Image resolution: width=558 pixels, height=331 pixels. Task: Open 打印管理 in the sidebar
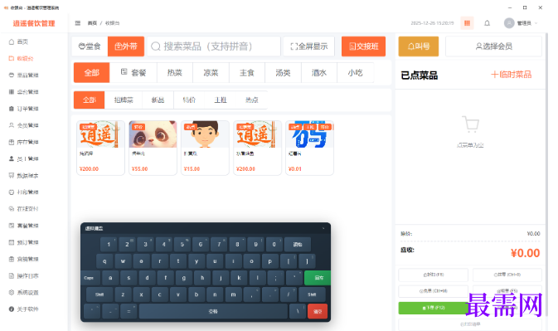23,192
